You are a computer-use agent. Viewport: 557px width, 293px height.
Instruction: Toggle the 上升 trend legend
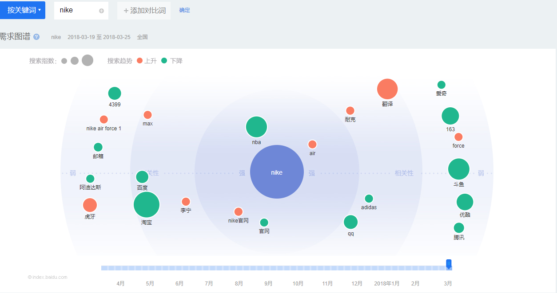pos(147,61)
